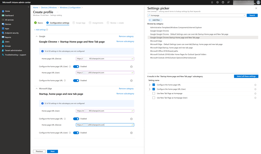Uncheck Configure the home page URL (User) checkbox
Image resolution: width=261 pixels, height=154 pixels.
tap(154, 89)
